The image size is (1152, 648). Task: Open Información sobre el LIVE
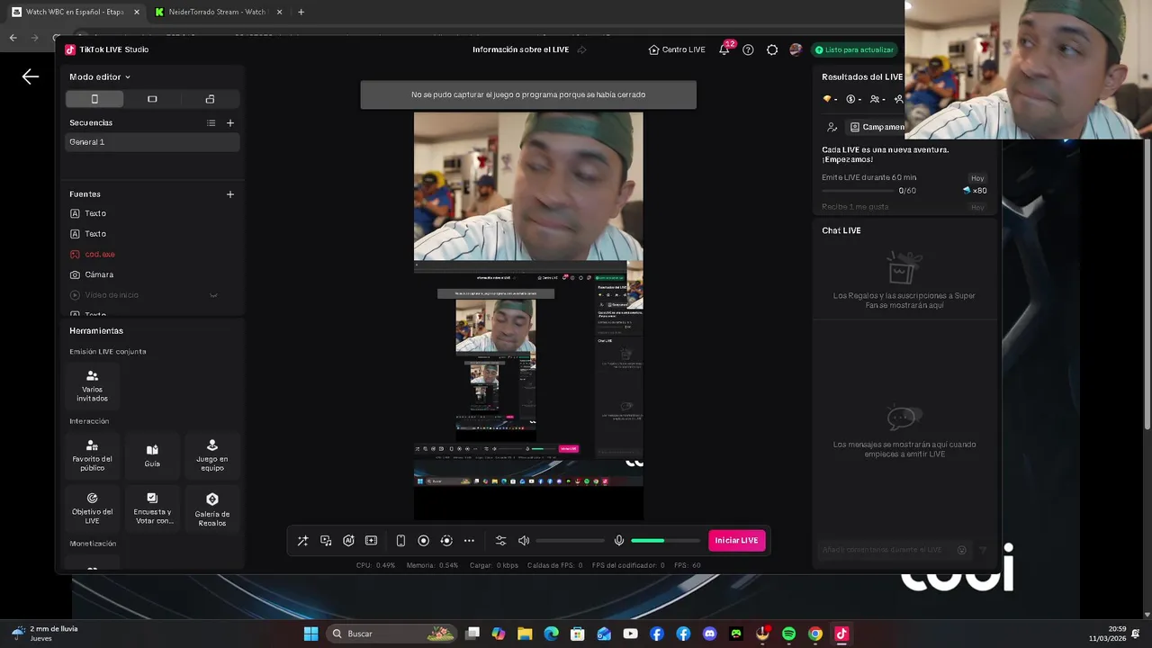tap(520, 49)
